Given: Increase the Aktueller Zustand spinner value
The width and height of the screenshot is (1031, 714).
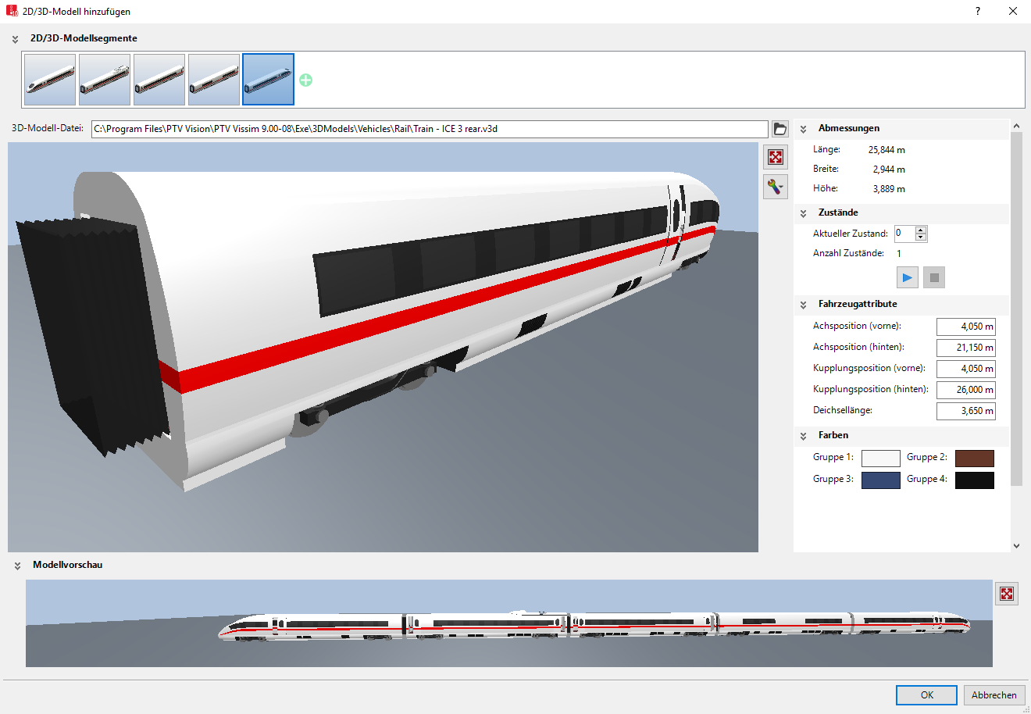Looking at the screenshot, I should click(921, 230).
